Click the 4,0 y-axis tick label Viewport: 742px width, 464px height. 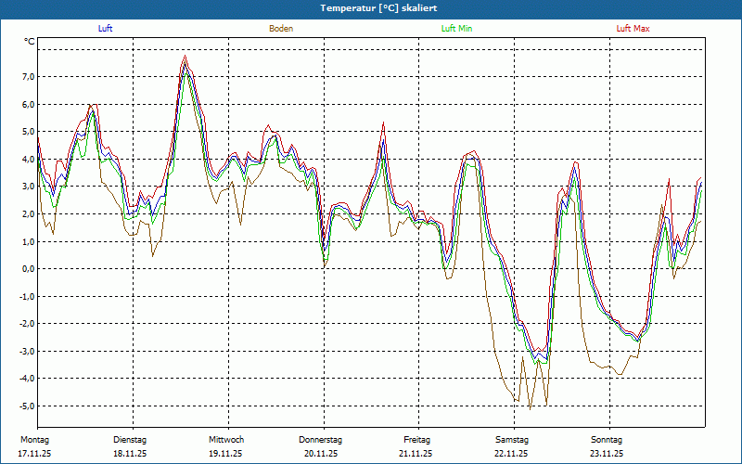coord(27,160)
